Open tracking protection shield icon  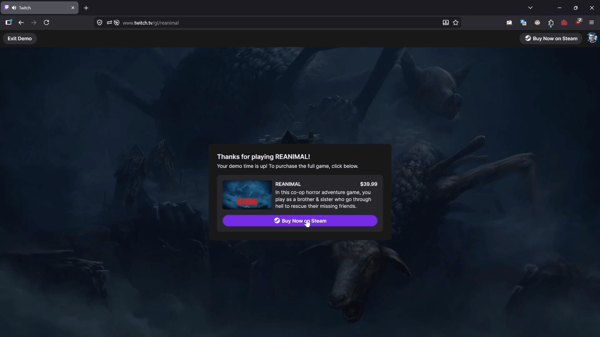(x=100, y=22)
